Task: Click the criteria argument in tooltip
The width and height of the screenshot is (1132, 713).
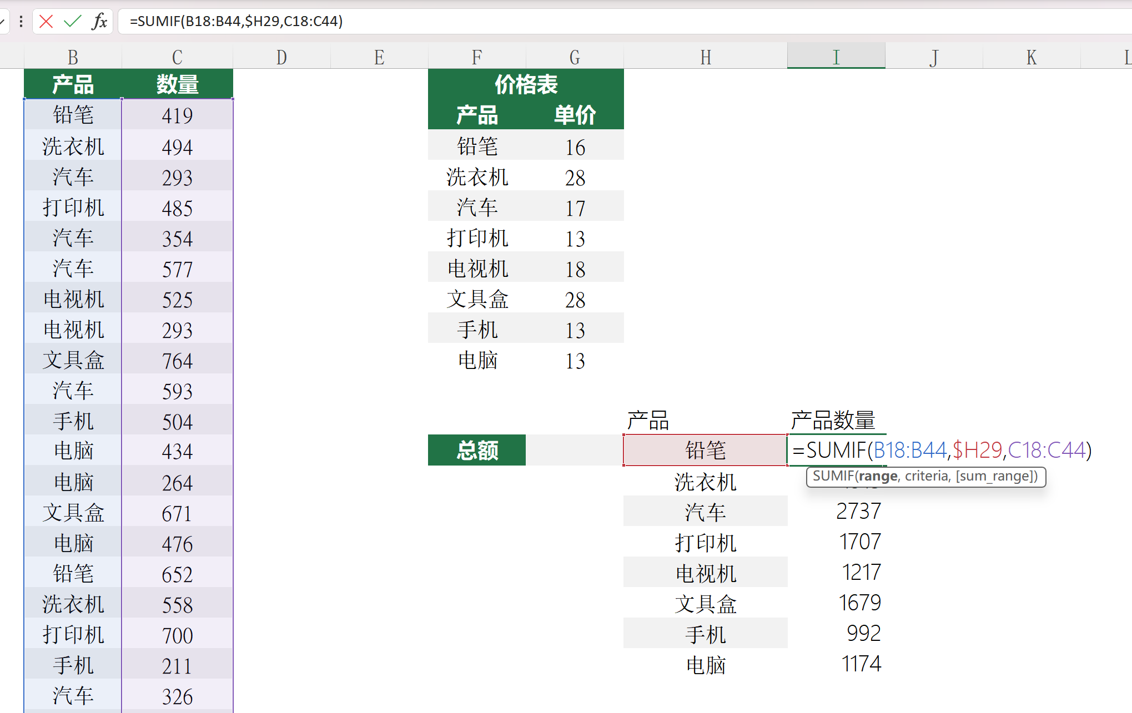Action: pyautogui.click(x=927, y=476)
